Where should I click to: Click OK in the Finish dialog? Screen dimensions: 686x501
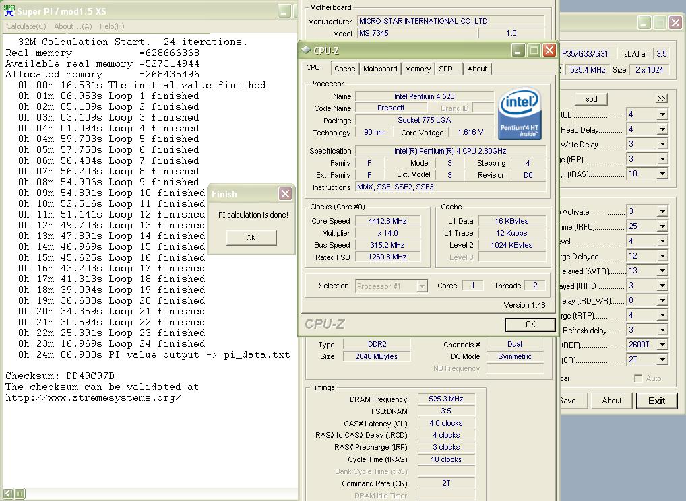tap(251, 238)
